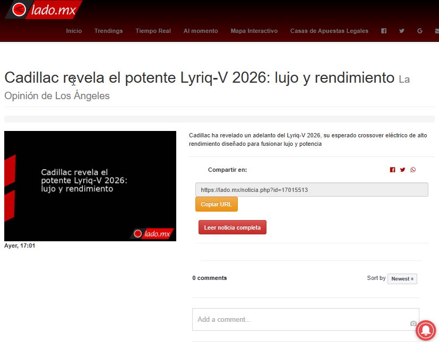Attach a photo using comment camera icon

[x=413, y=323]
